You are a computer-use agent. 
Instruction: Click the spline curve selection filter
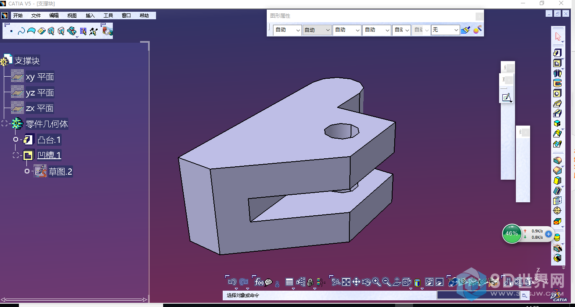[21, 31]
